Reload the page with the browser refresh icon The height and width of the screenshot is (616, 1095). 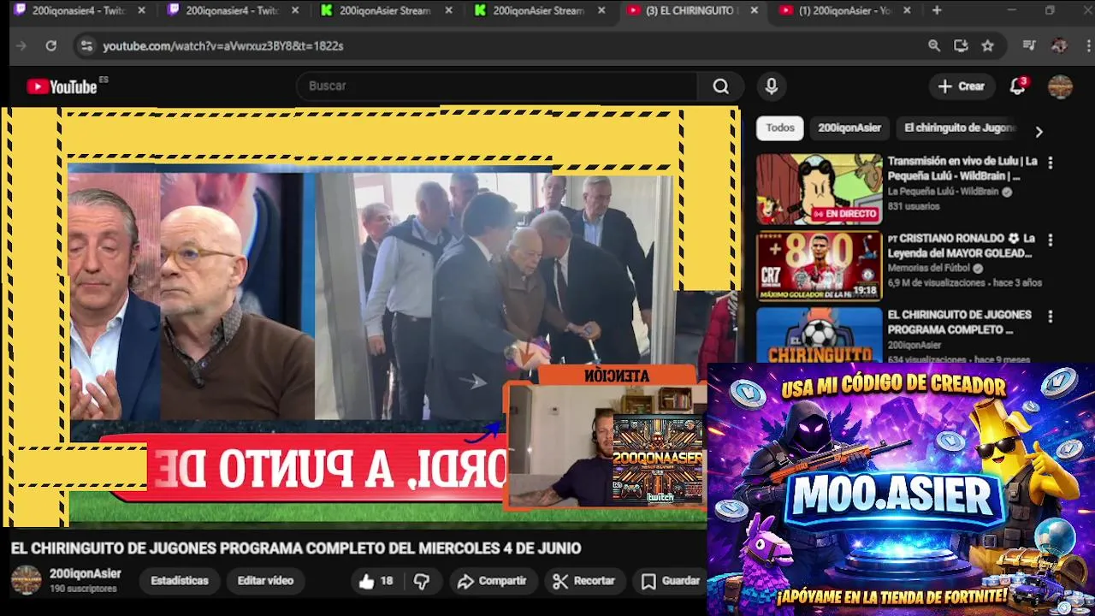(x=51, y=46)
